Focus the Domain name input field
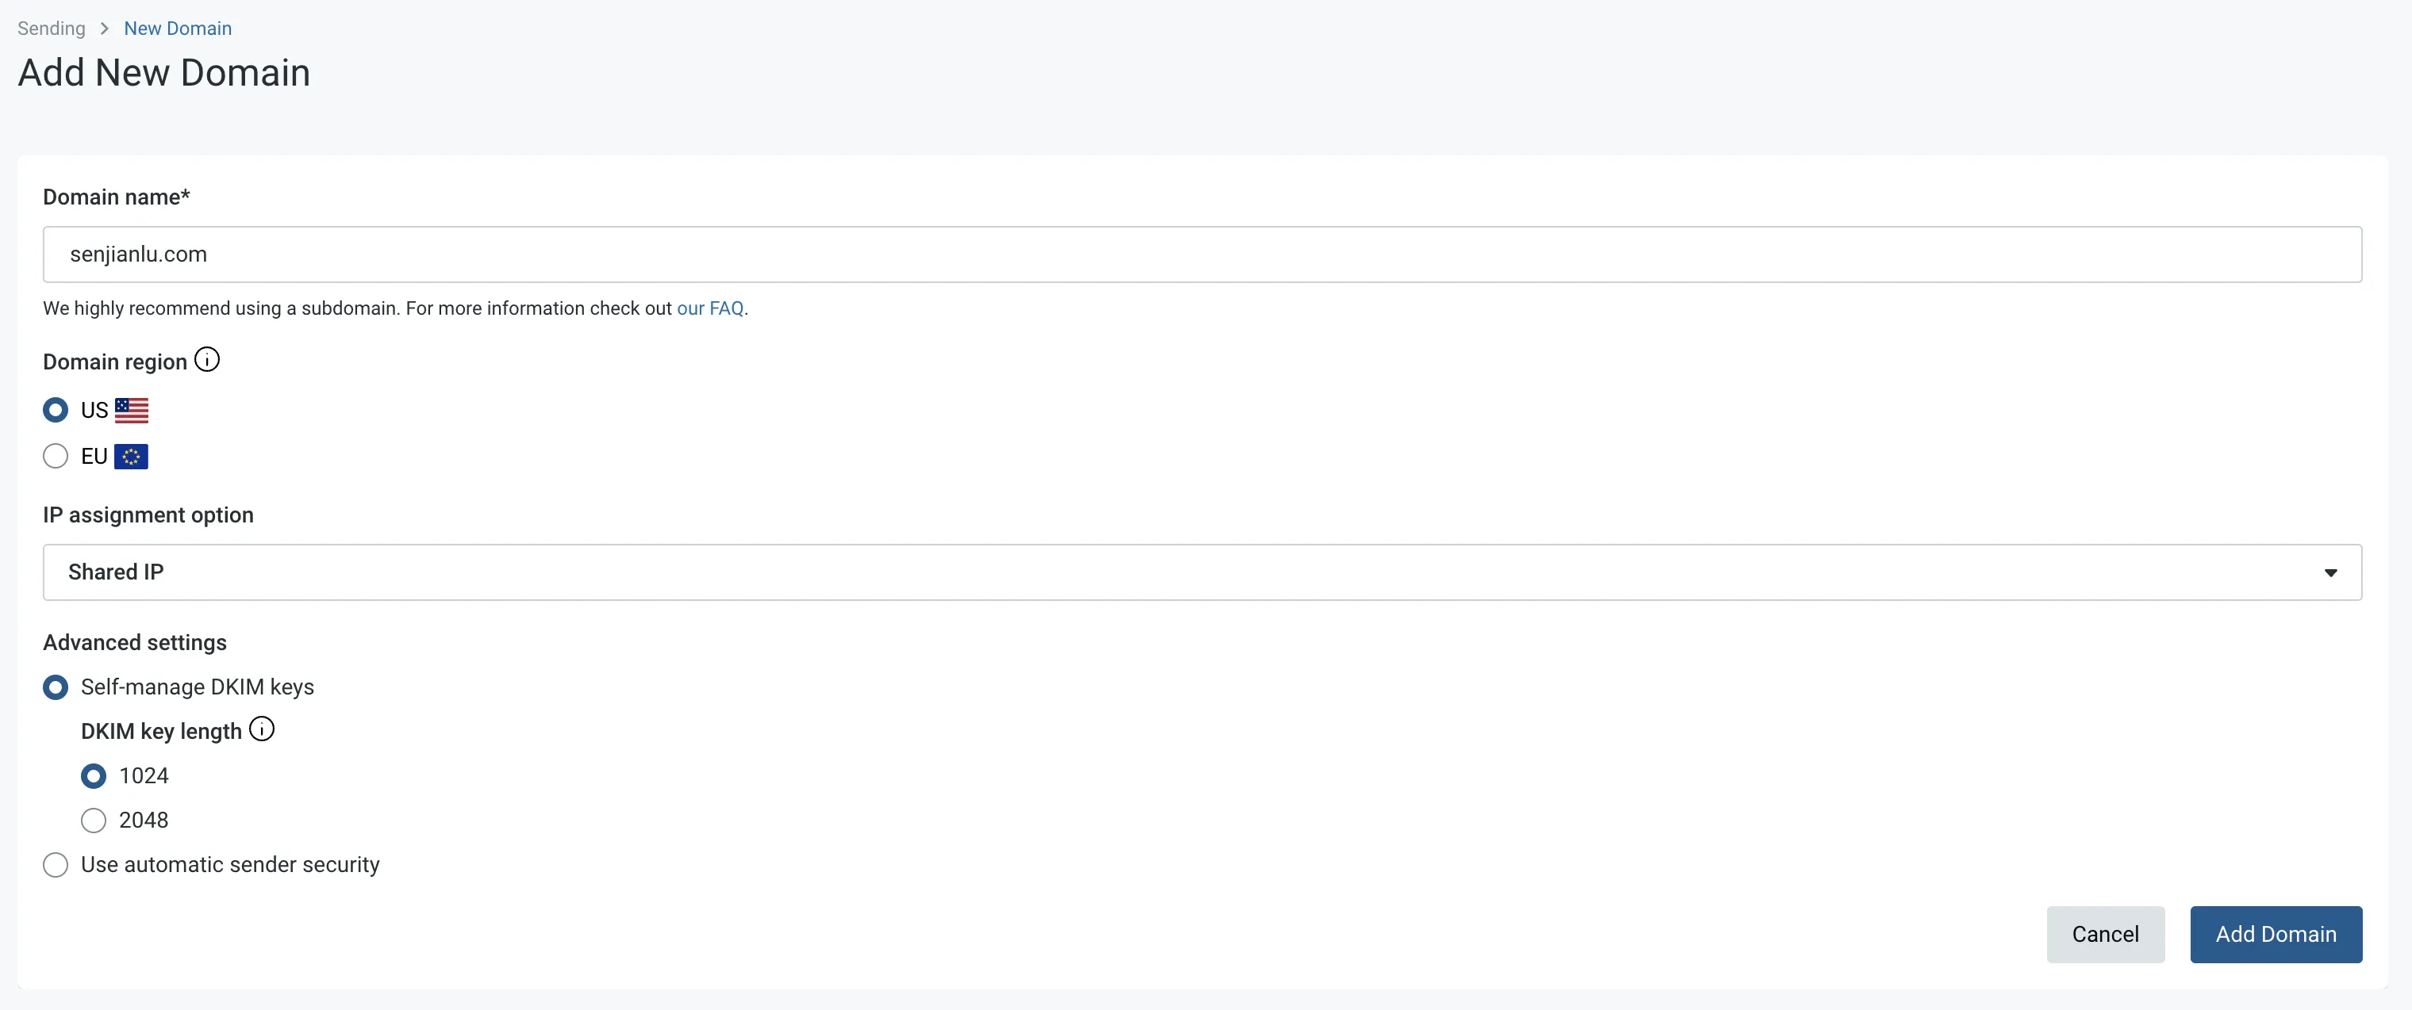The height and width of the screenshot is (1010, 2412). click(1201, 254)
